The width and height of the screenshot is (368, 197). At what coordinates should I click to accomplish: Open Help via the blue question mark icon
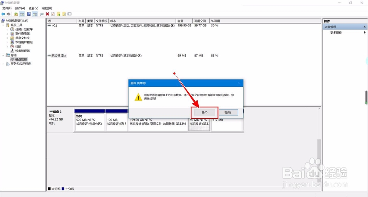point(29,14)
